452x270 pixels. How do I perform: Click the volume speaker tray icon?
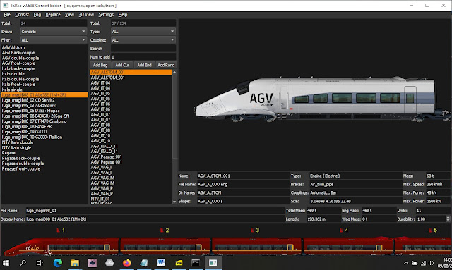point(432,263)
